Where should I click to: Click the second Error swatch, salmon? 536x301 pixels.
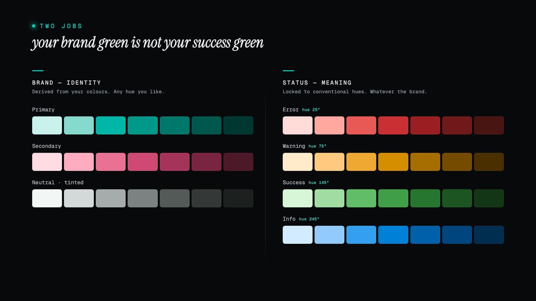click(x=329, y=125)
